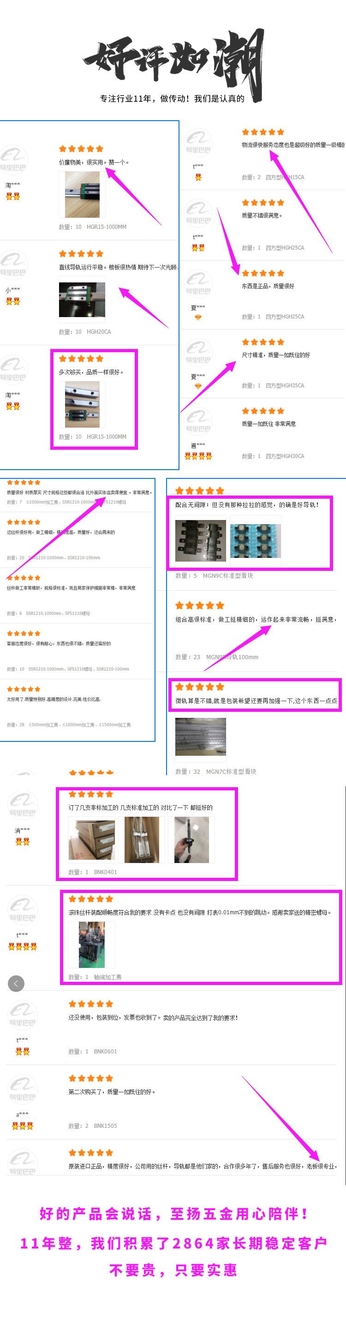Open blue slider blocks photo in 配合无间隙 review
This screenshot has height=1334, width=346.
pyautogui.click(x=256, y=541)
